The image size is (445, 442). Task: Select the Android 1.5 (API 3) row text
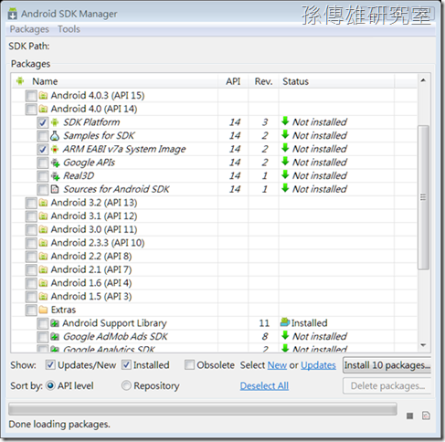pyautogui.click(x=91, y=297)
